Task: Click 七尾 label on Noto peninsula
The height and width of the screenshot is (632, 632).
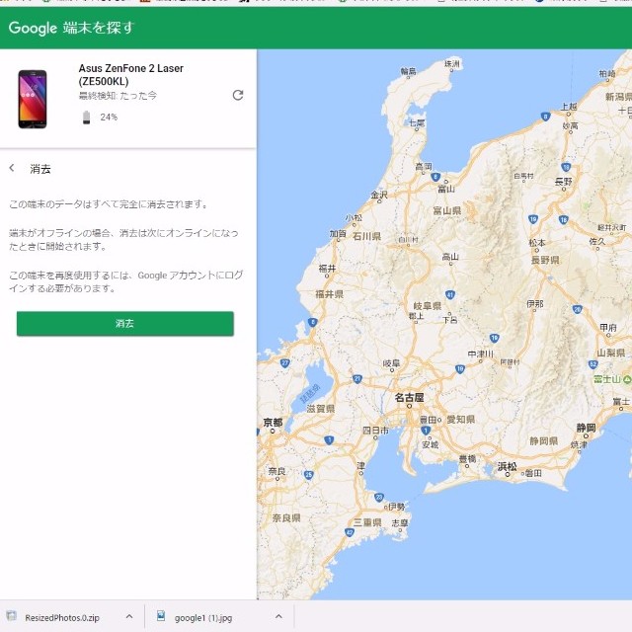Action: coord(417,122)
